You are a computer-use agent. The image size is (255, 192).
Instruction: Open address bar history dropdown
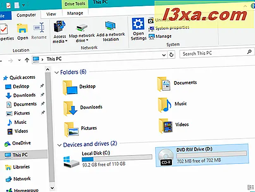pos(164,55)
